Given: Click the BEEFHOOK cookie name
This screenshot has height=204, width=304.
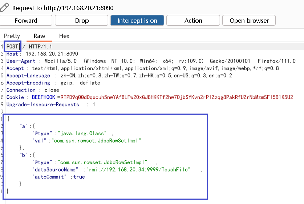Looking at the screenshot, I should tap(44, 97).
